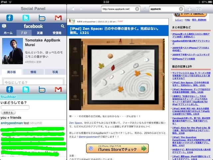The image size is (213, 160).
Task: Open サンフランシスコ day 7 article link
Action: click(x=191, y=76)
